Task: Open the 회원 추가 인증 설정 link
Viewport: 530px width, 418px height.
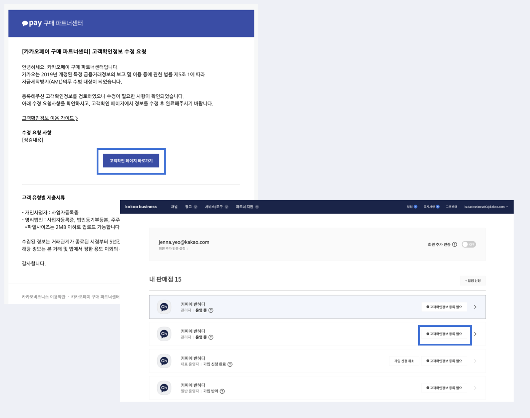Action: 173,249
